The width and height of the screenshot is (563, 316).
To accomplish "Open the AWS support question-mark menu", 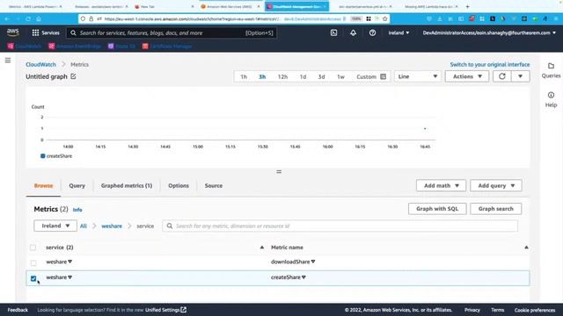I will (372, 32).
